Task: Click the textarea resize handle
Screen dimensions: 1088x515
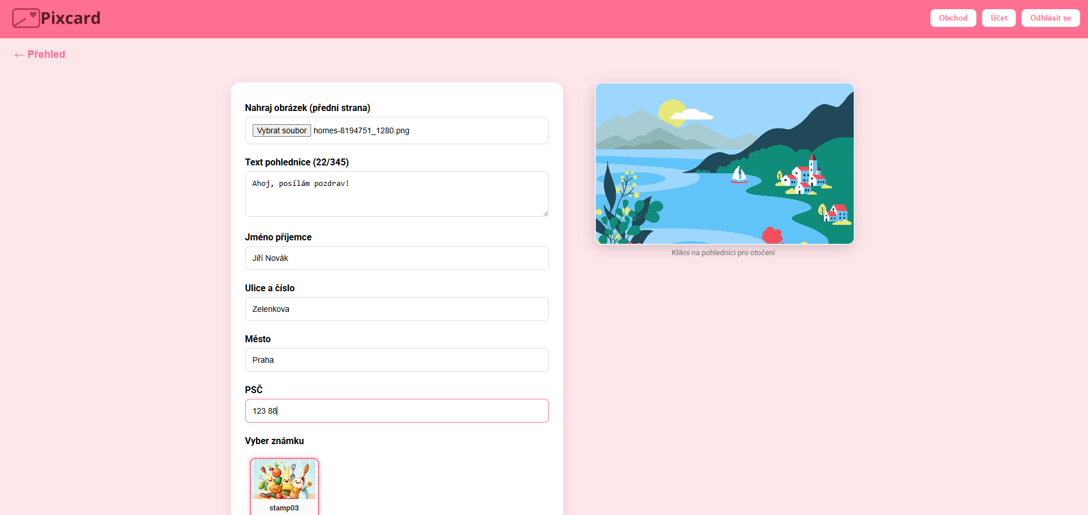Action: tap(545, 213)
